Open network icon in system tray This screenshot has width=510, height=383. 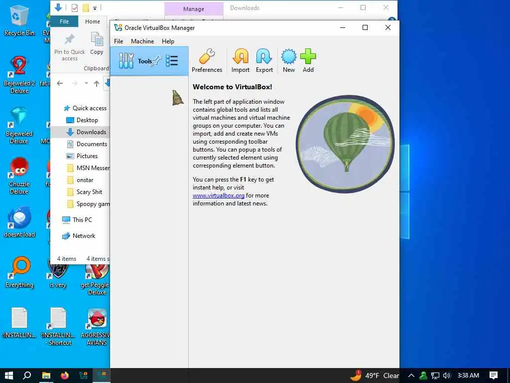click(x=435, y=376)
